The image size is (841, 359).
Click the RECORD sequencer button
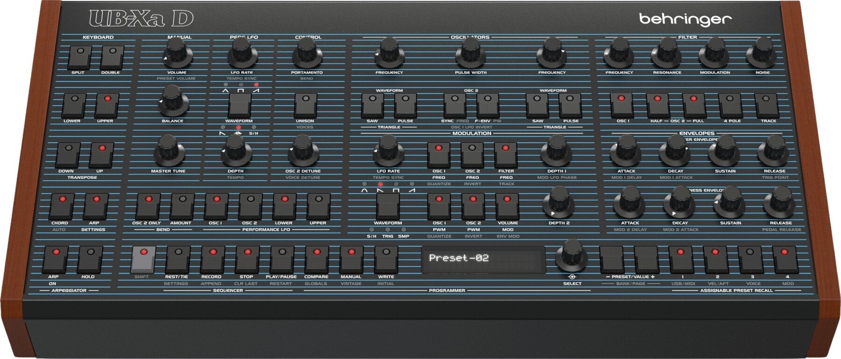[x=213, y=259]
